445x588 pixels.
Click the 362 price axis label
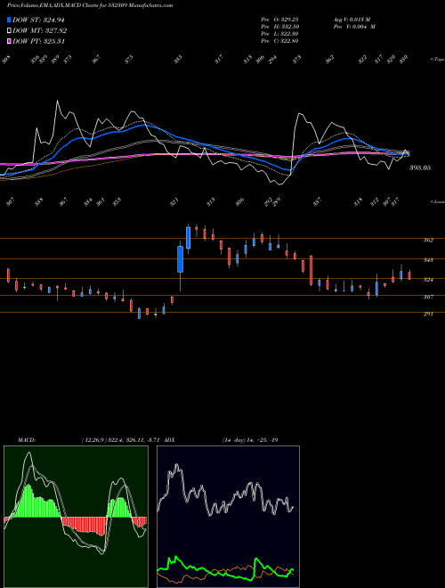click(x=428, y=241)
